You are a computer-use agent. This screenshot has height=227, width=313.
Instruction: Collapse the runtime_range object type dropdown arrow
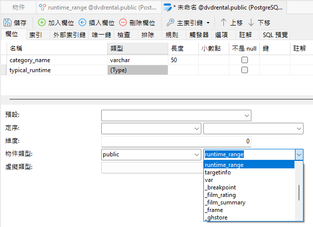click(299, 154)
